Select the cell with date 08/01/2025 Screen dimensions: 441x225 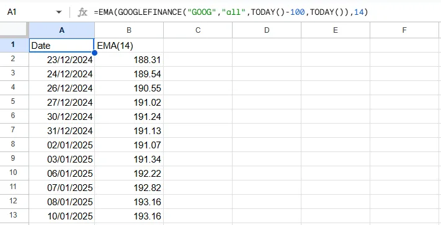(x=61, y=202)
